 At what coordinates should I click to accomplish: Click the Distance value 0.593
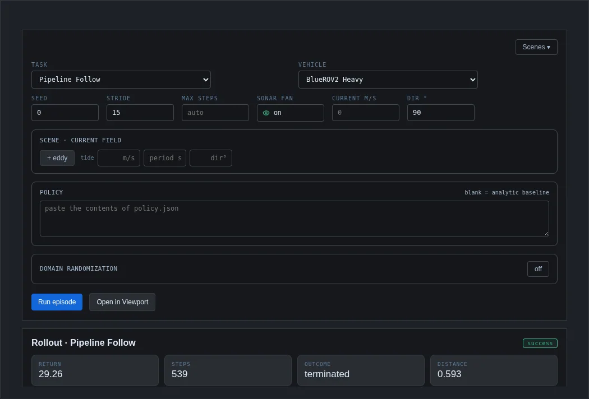coord(449,374)
